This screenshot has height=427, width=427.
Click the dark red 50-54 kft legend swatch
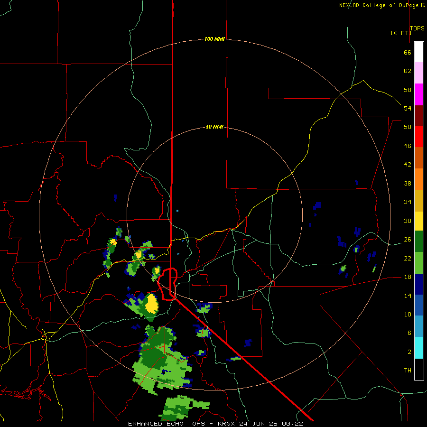click(x=419, y=116)
